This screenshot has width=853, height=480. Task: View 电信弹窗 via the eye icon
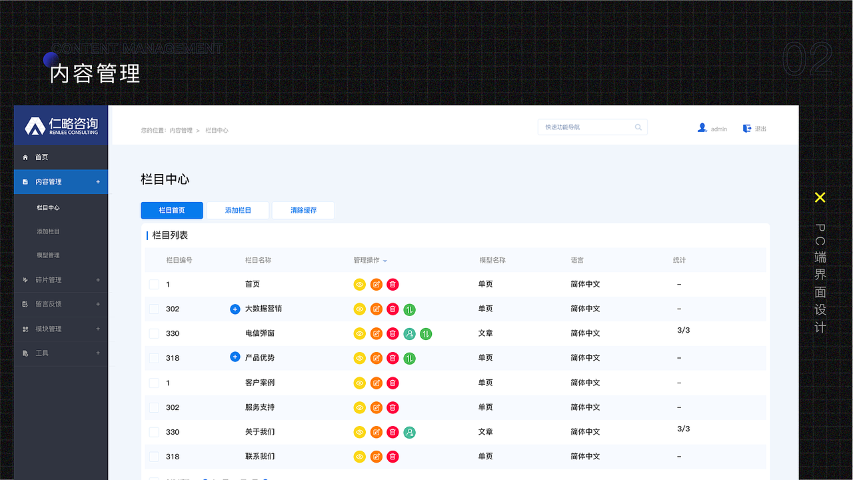[360, 334]
